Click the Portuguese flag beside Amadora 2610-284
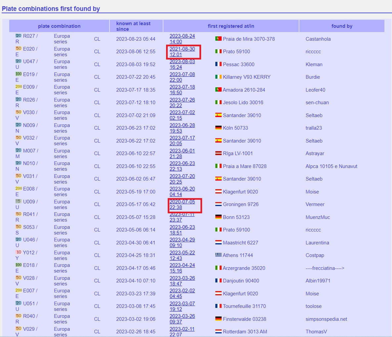 (x=218, y=90)
